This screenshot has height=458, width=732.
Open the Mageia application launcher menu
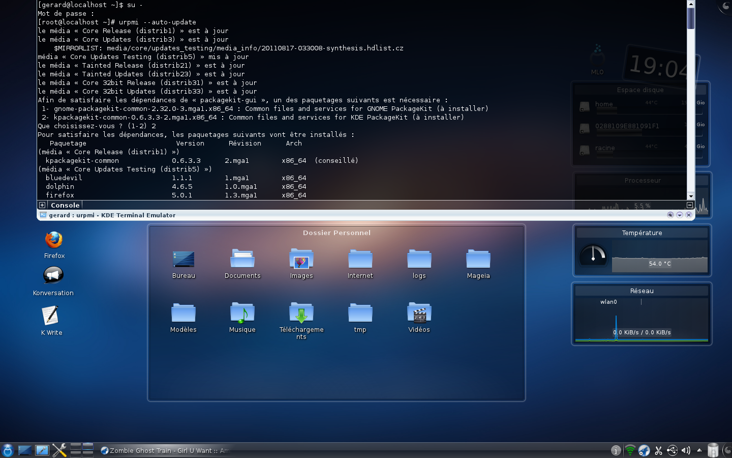click(x=8, y=450)
